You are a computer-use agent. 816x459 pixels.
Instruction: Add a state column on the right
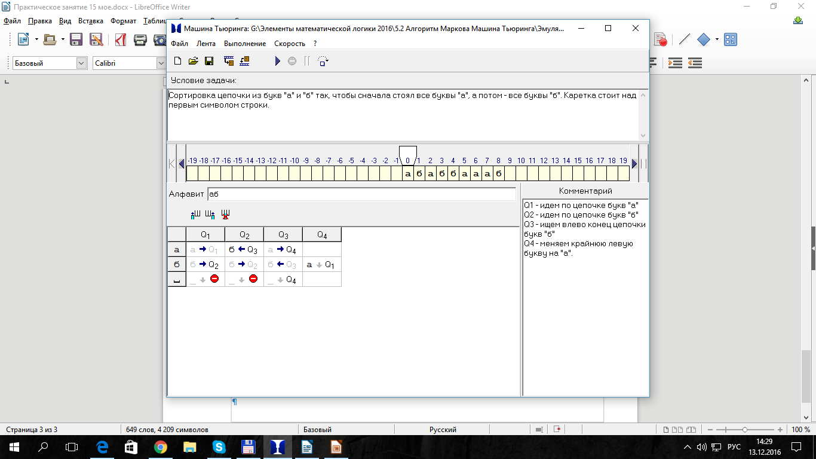tap(210, 214)
